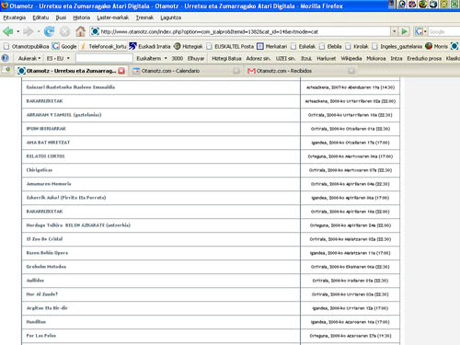The image size is (460, 345).
Task: Open the ES - EU language dropdown
Action: (x=58, y=58)
